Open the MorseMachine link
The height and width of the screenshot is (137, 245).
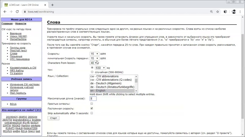point(18,39)
